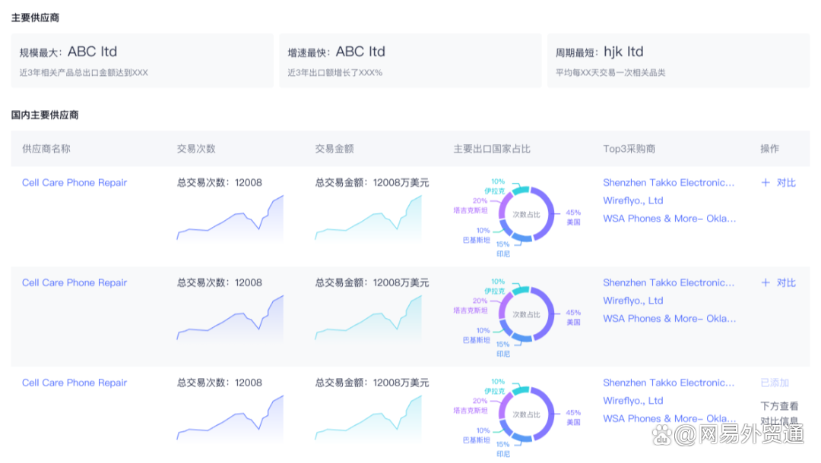Open third row's Cell Care Phone Repair supplier
The height and width of the screenshot is (463, 821).
[x=74, y=383]
